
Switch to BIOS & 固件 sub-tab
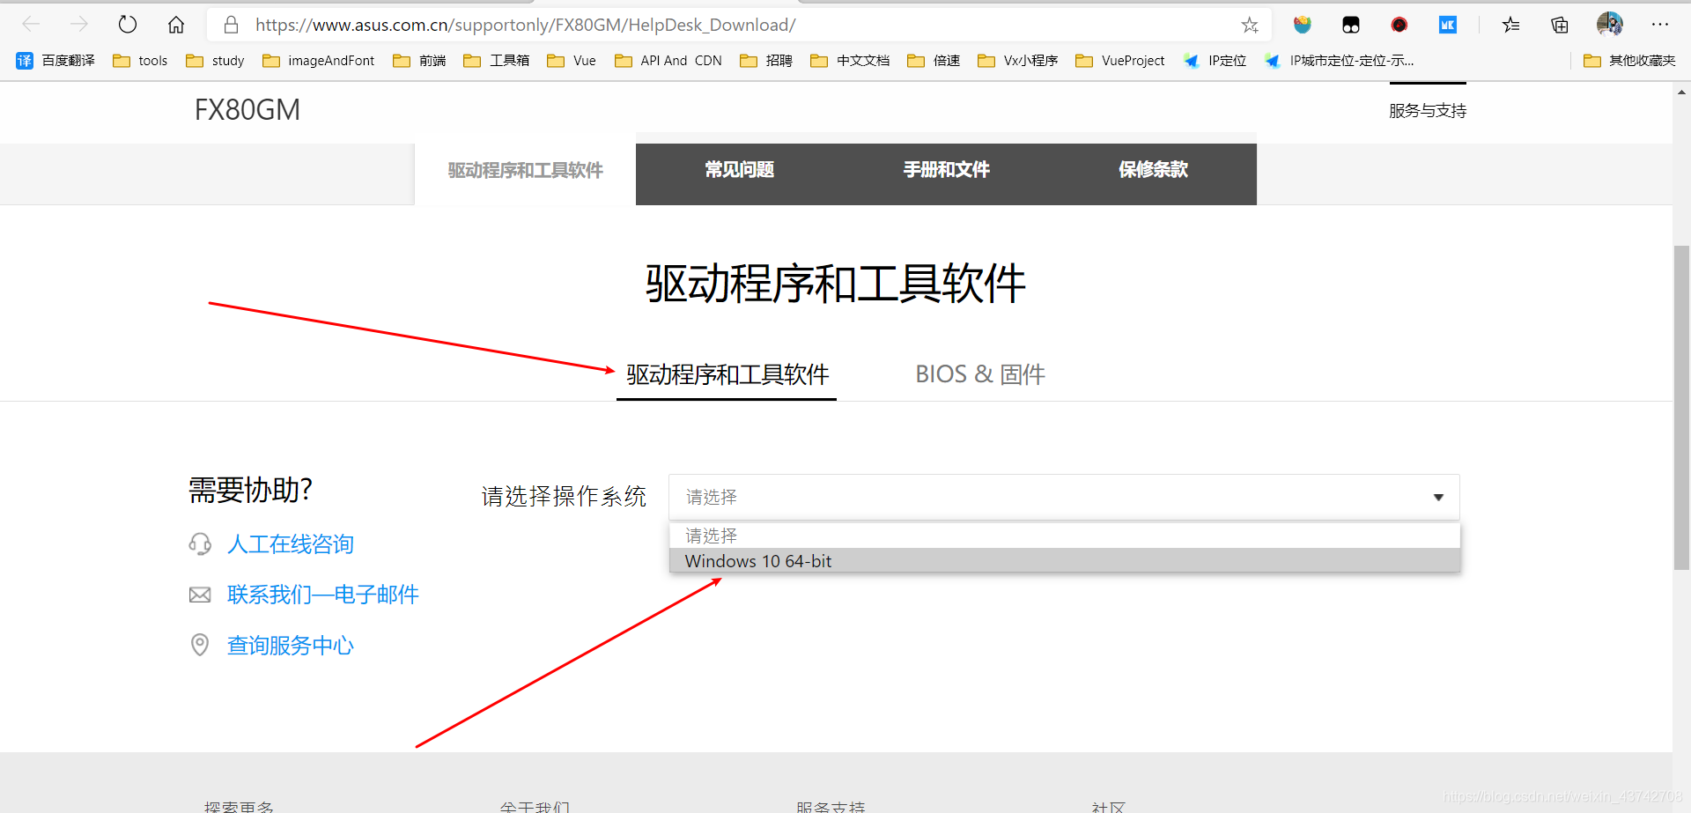pyautogui.click(x=980, y=374)
